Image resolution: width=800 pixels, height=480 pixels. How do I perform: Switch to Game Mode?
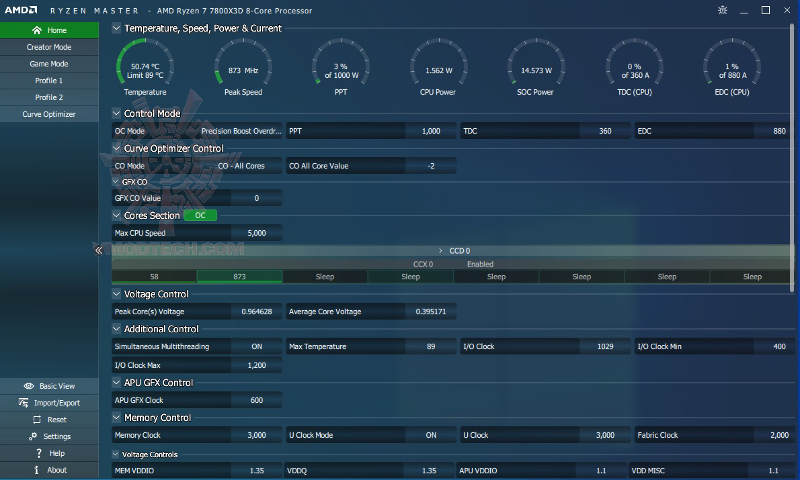pyautogui.click(x=50, y=64)
